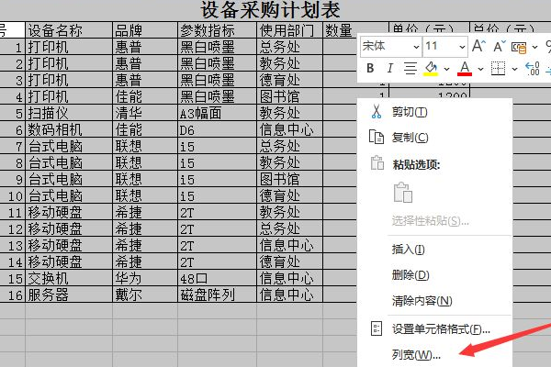Select 图书馆 department in row 4
The width and height of the screenshot is (551, 367).
coord(289,96)
